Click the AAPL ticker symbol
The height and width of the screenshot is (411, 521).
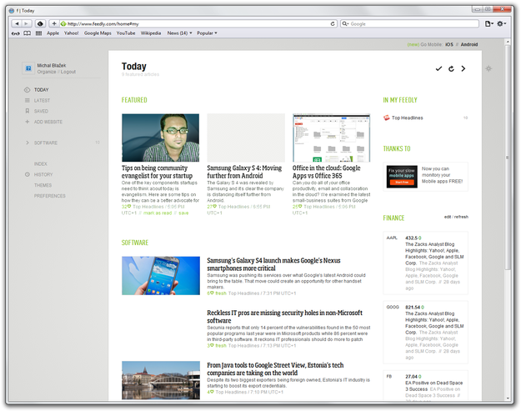pyautogui.click(x=392, y=238)
